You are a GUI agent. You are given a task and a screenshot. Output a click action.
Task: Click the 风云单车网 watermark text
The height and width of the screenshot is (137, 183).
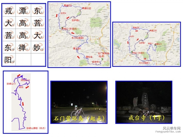pyautogui.click(x=172, y=128)
